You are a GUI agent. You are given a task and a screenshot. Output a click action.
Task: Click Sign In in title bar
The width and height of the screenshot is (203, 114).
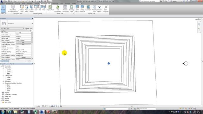coord(174,1)
